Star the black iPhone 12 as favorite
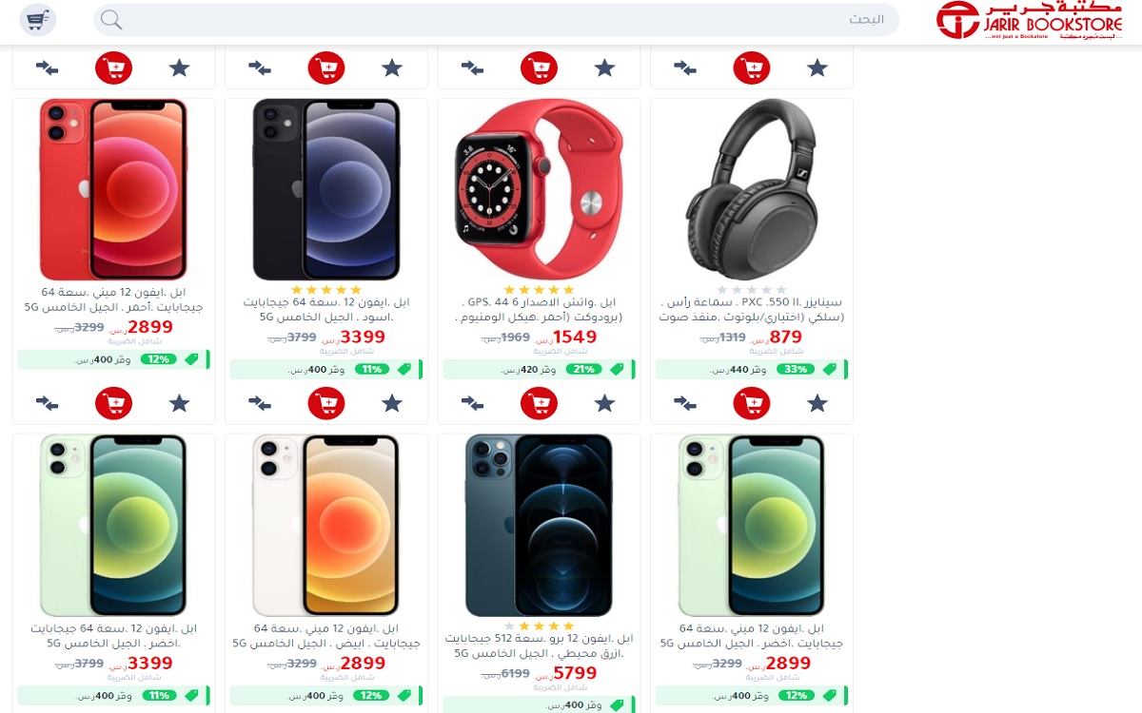The width and height of the screenshot is (1142, 713). [392, 404]
